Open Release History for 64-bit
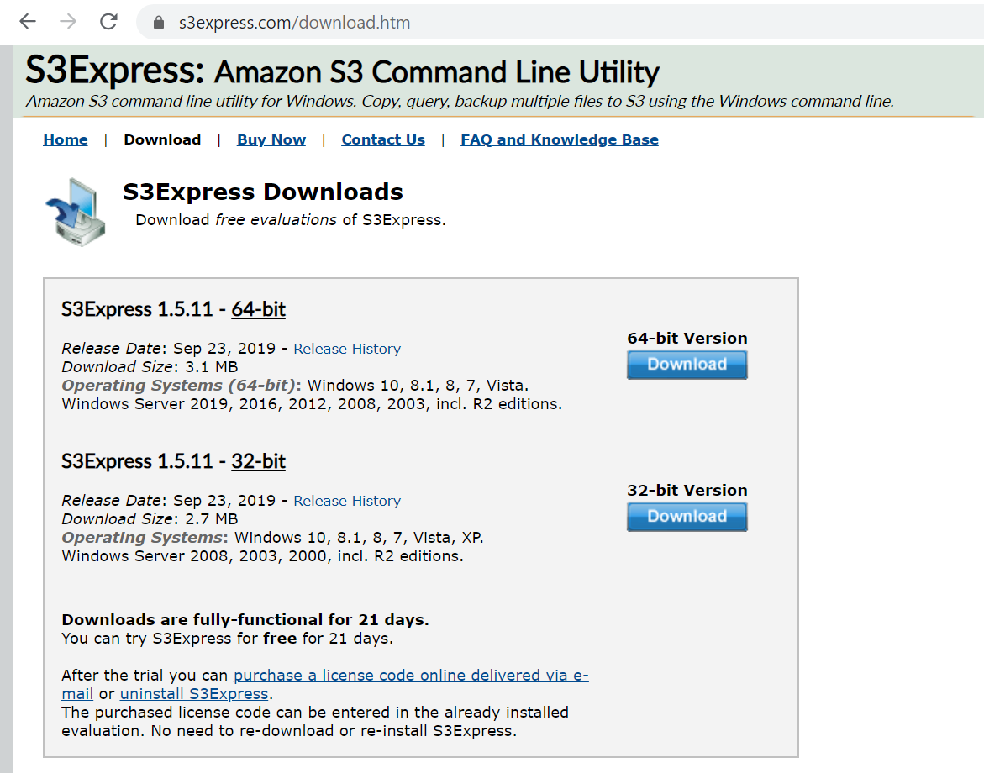This screenshot has height=773, width=984. pos(347,349)
